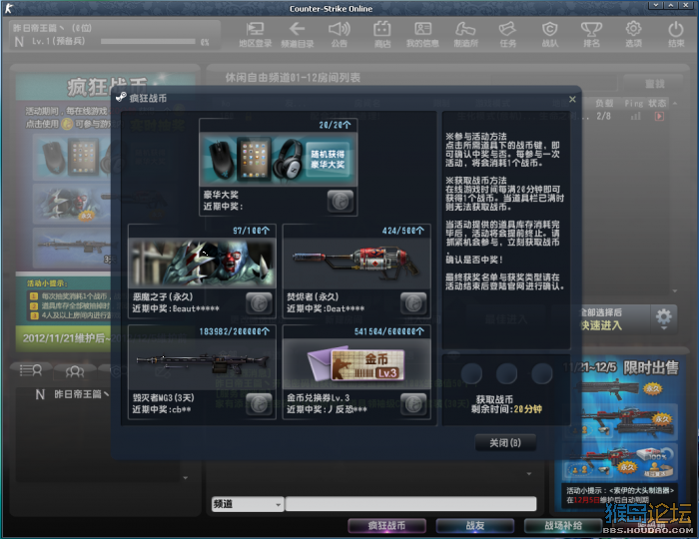Open the 排名 ranking trophy icon
This screenshot has width=699, height=539.
point(591,34)
